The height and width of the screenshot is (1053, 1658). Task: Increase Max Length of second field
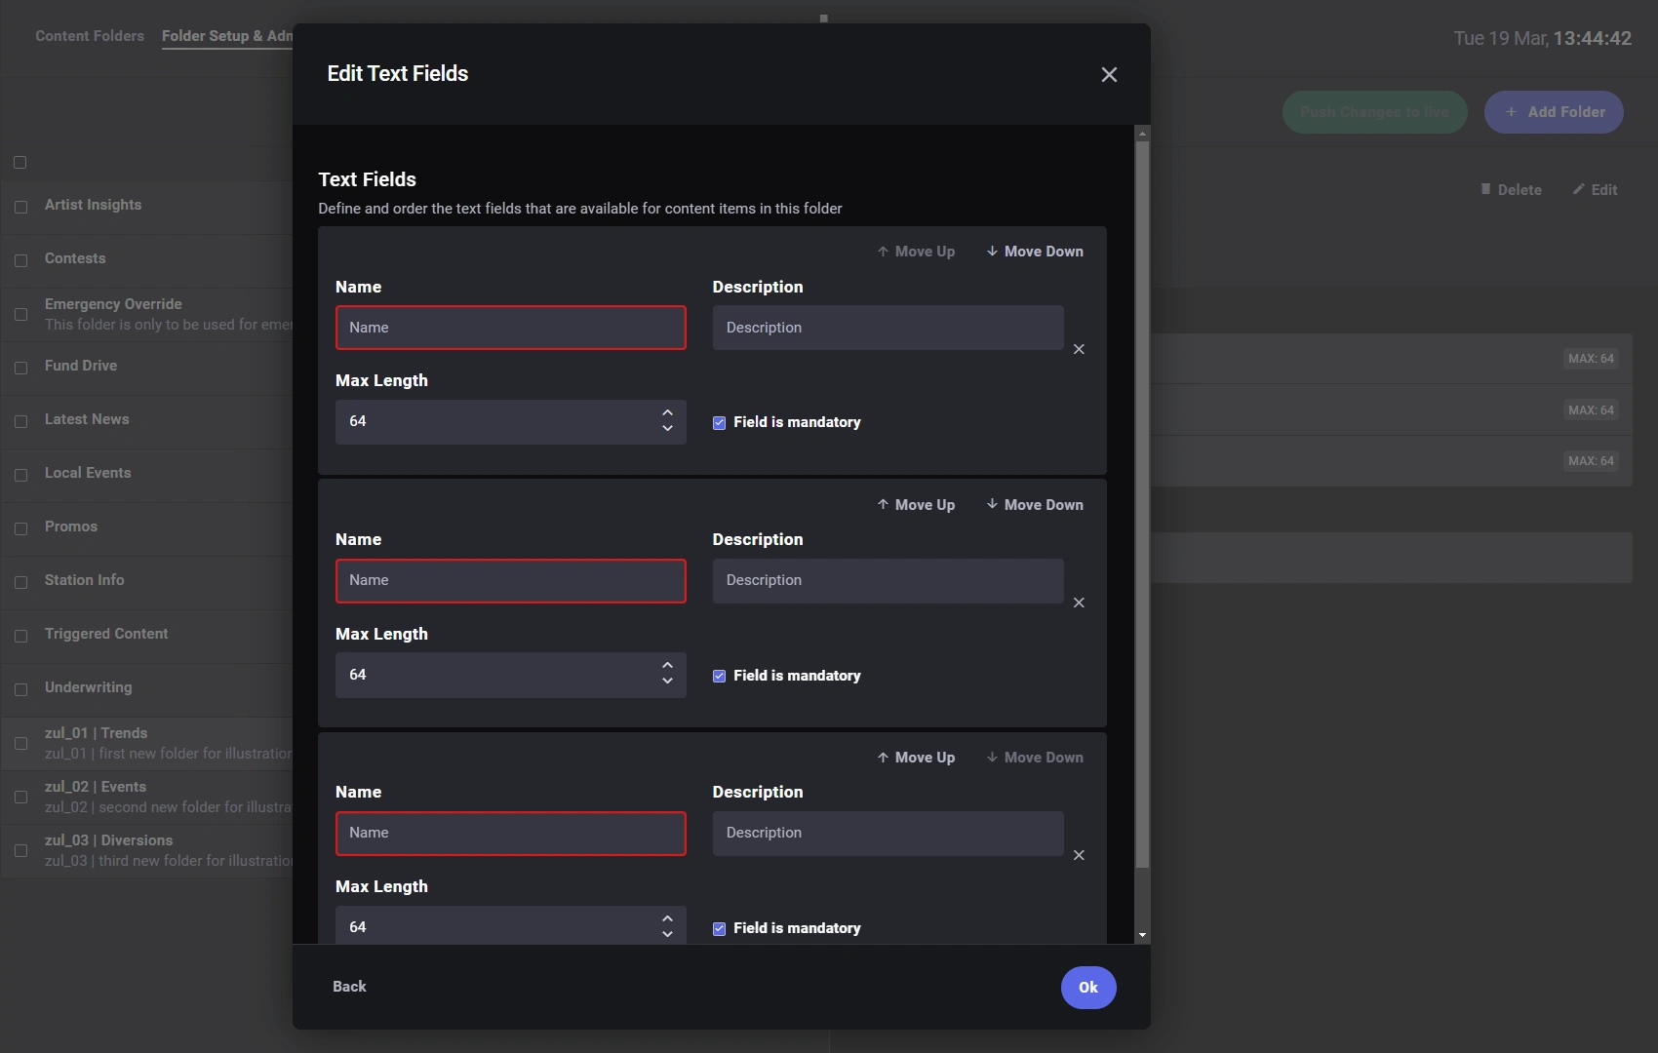coord(667,666)
